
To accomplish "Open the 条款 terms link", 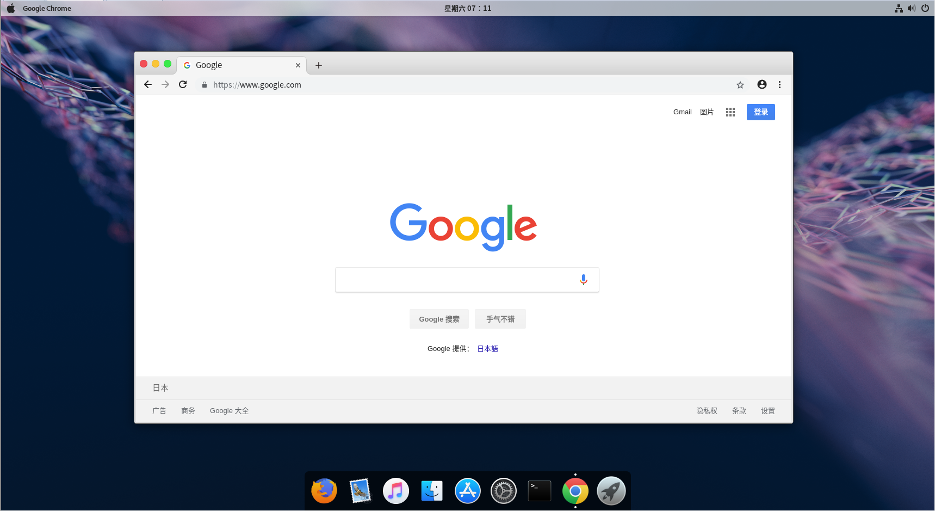I will (x=739, y=411).
